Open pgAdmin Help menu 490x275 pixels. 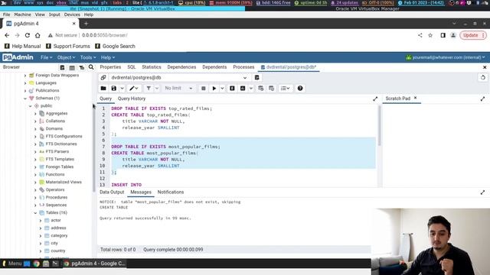coord(108,57)
